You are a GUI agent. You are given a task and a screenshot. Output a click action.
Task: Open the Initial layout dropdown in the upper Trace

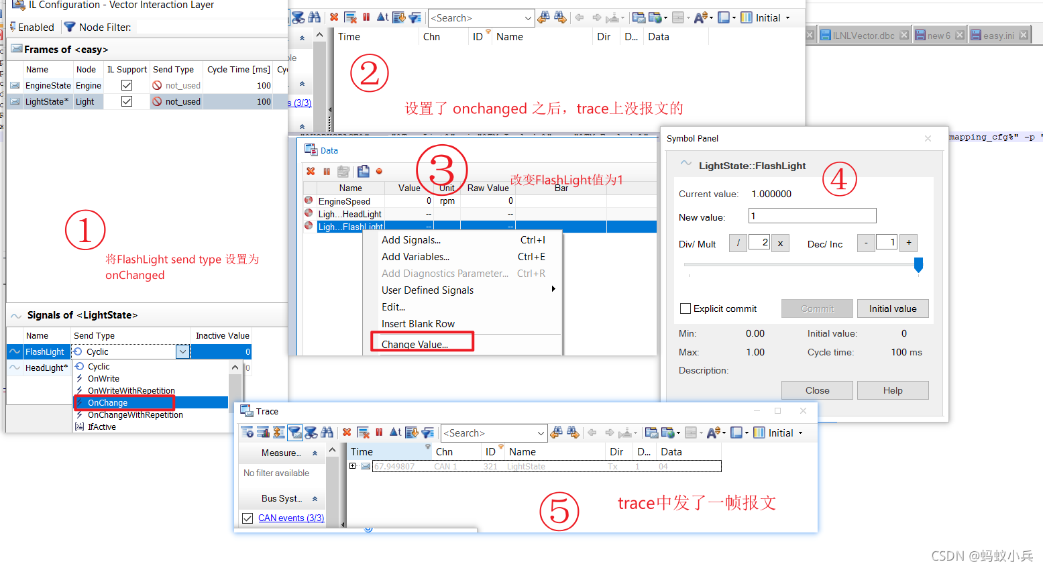click(x=787, y=18)
